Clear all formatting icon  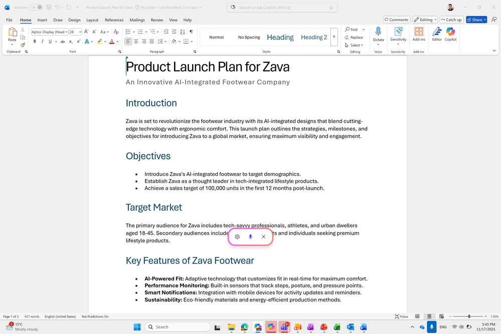(116, 32)
